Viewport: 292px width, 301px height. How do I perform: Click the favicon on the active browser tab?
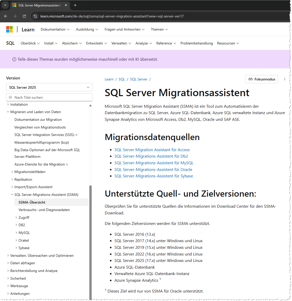(14, 5)
